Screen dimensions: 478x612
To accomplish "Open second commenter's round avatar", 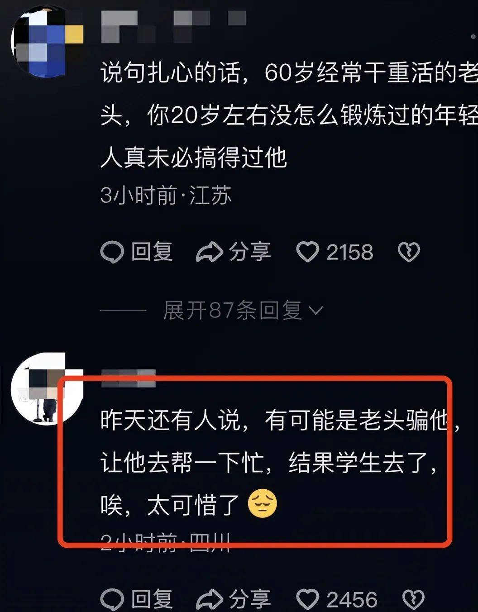I will (46, 388).
